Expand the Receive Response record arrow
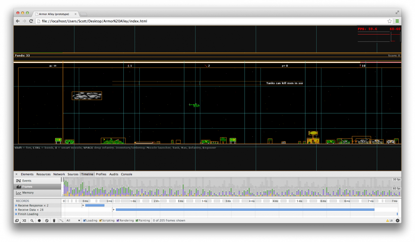This screenshot has width=415, height=242. pos(83,205)
